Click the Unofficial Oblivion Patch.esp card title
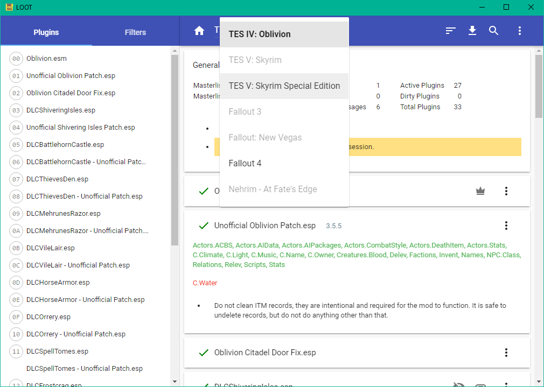 pos(264,226)
